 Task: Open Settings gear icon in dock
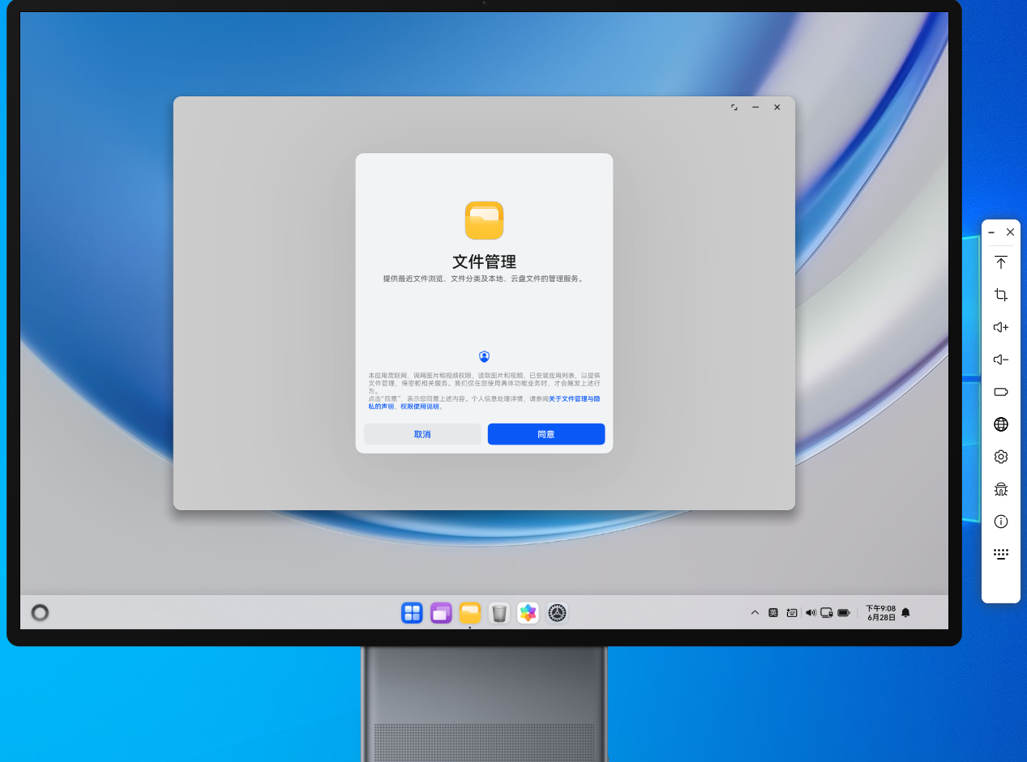(x=557, y=613)
